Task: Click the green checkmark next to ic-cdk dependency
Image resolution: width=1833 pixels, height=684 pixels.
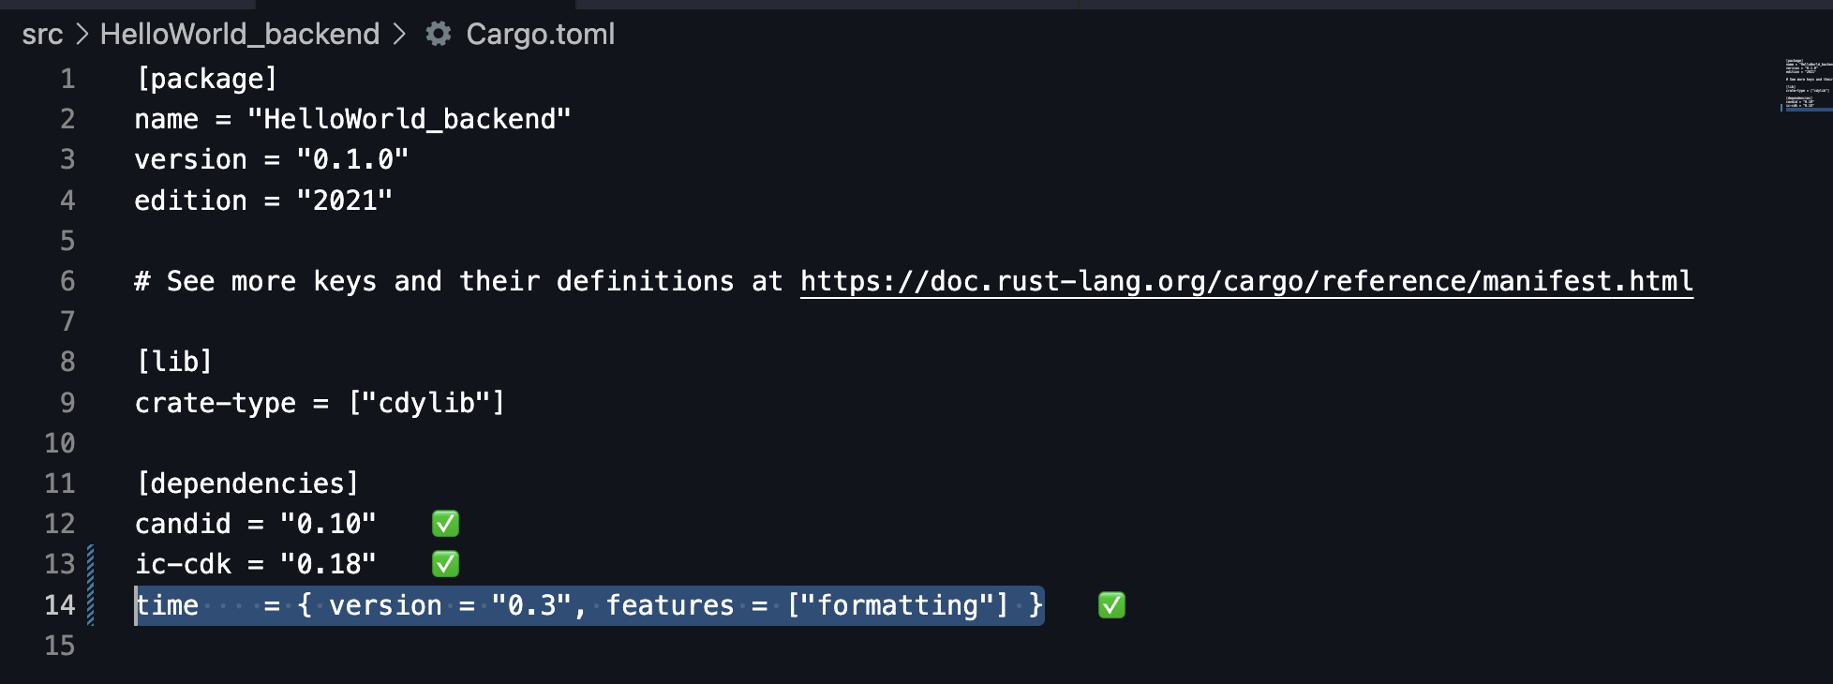Action: click(445, 563)
